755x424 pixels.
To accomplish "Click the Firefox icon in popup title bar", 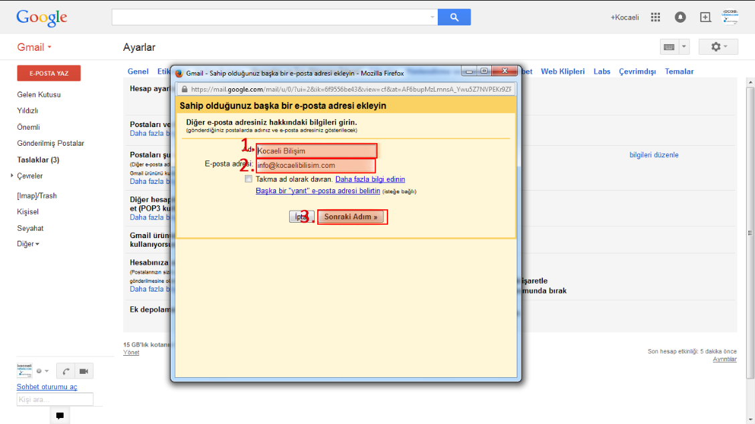I will coord(179,73).
